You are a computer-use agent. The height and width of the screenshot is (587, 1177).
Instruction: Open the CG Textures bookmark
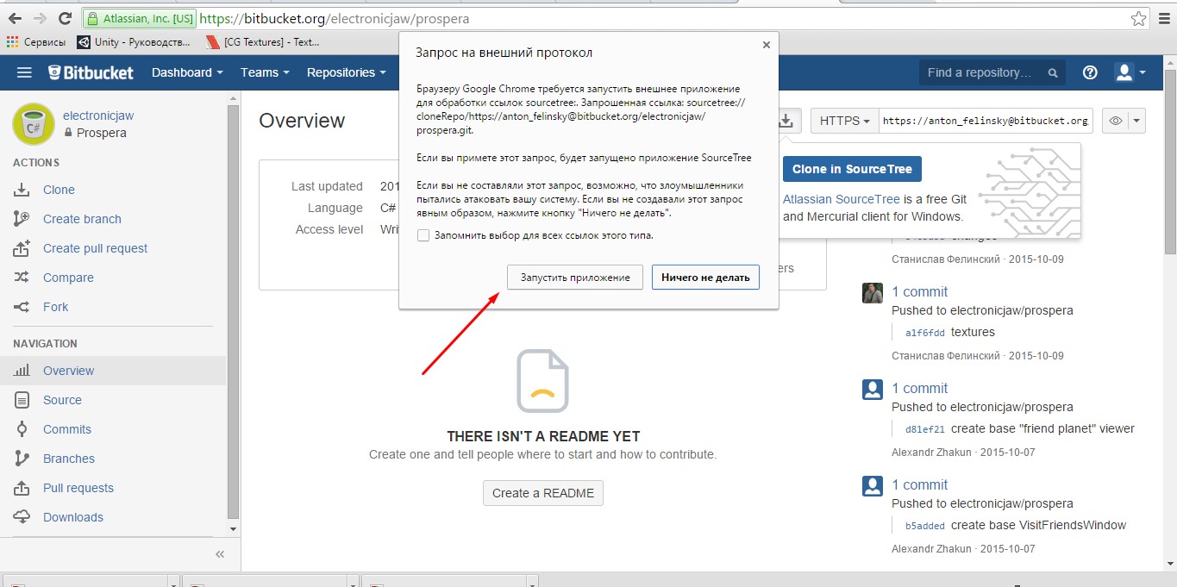point(263,41)
